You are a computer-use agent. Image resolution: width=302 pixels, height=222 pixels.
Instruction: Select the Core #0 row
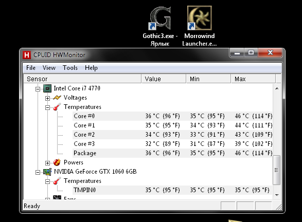click(x=172, y=116)
